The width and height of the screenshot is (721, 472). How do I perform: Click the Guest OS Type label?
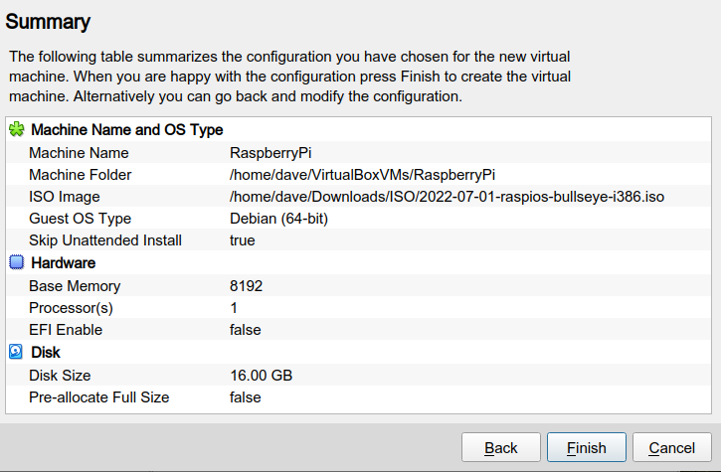[x=80, y=219]
